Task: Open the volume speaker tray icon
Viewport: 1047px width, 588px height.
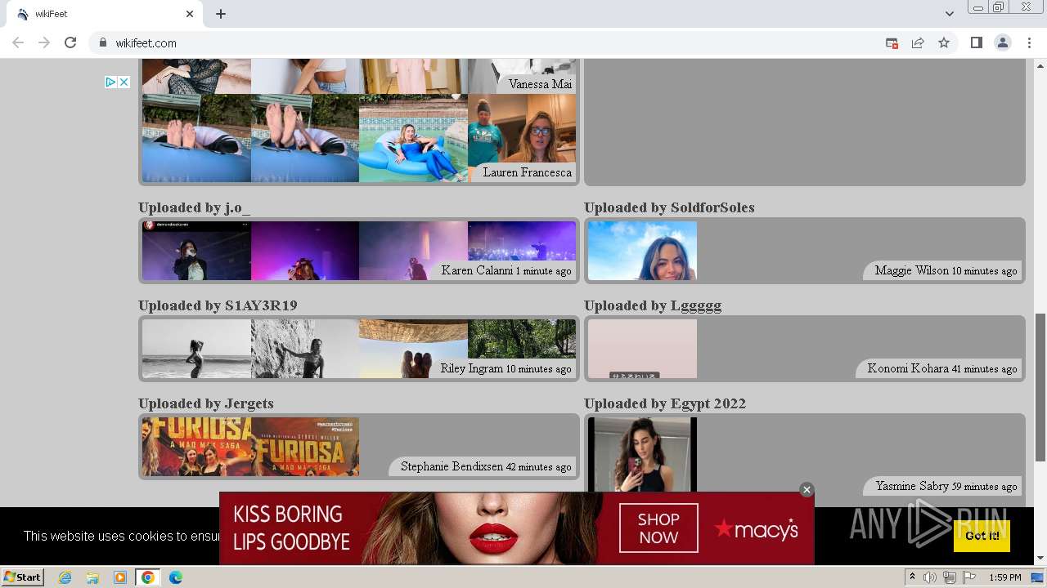Action: pyautogui.click(x=930, y=577)
